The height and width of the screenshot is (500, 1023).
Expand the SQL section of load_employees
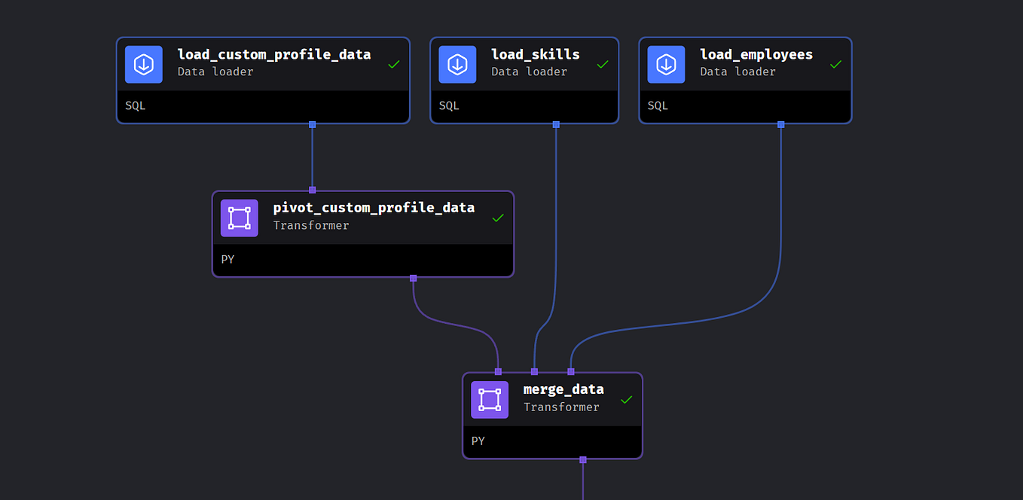(x=657, y=105)
